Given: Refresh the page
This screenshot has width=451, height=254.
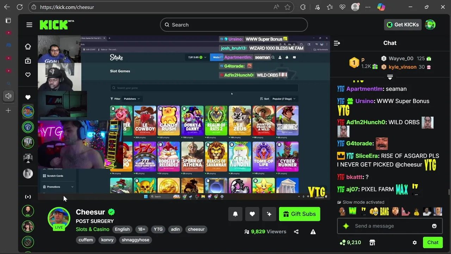Looking at the screenshot, I should 20,7.
